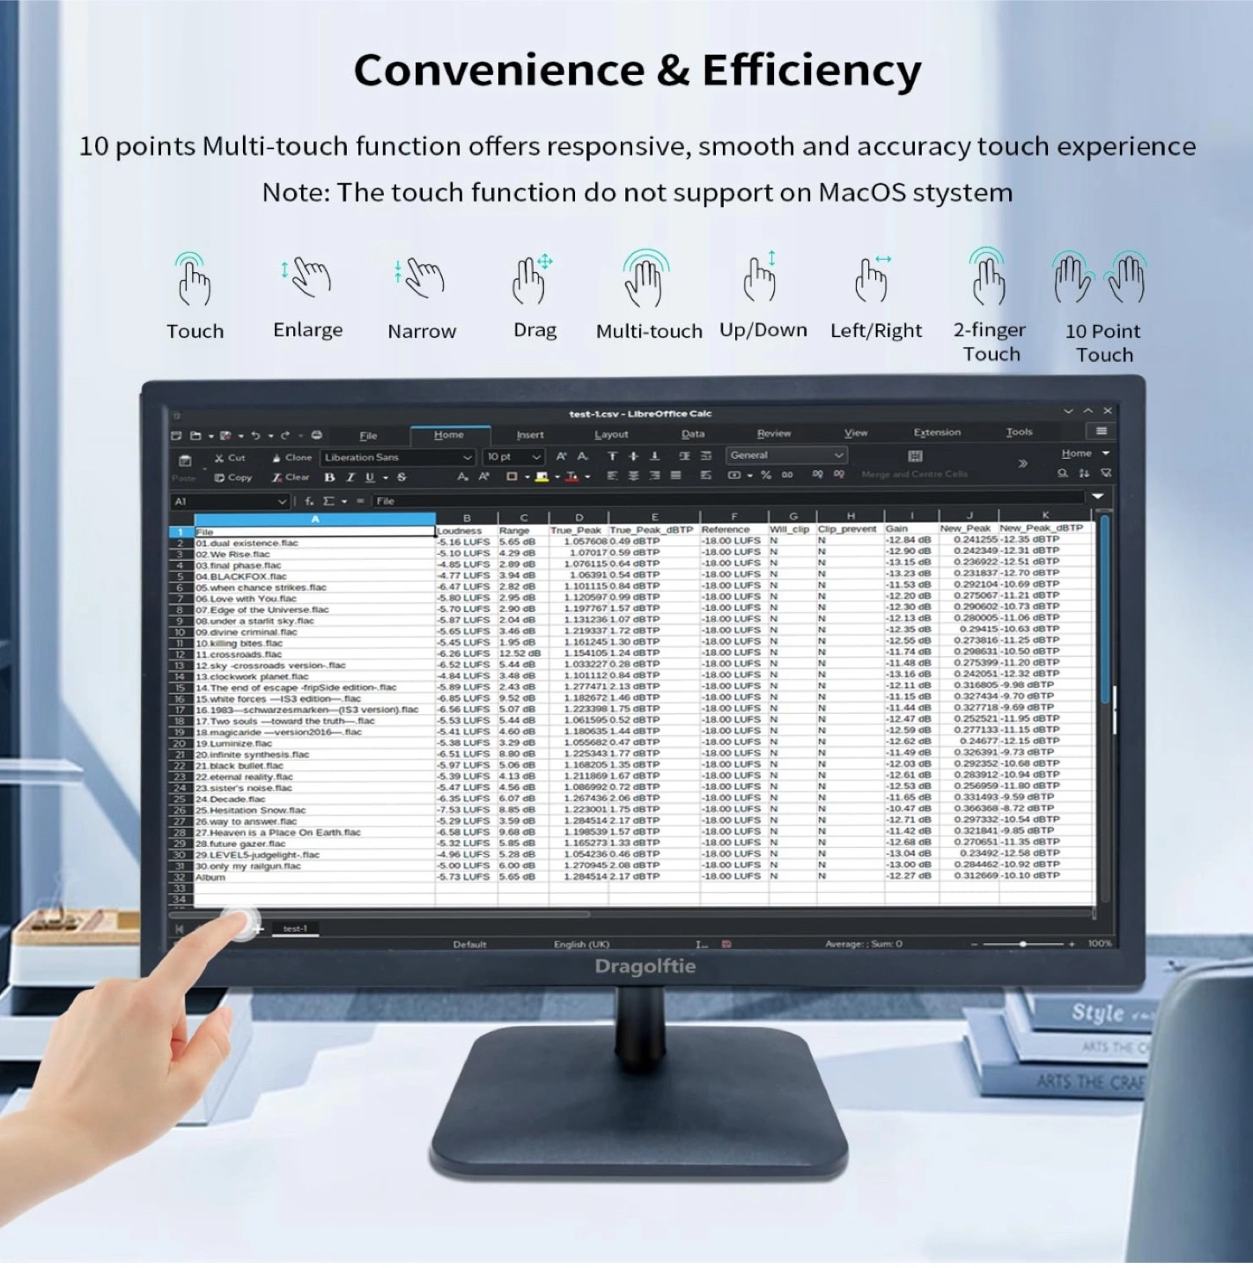Viewport: 1253px width, 1268px height.
Task: Select the test-1 sheet tab
Action: click(295, 928)
